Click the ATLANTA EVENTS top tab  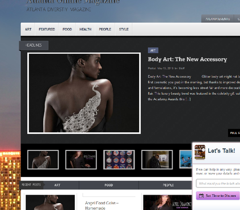pos(217,19)
